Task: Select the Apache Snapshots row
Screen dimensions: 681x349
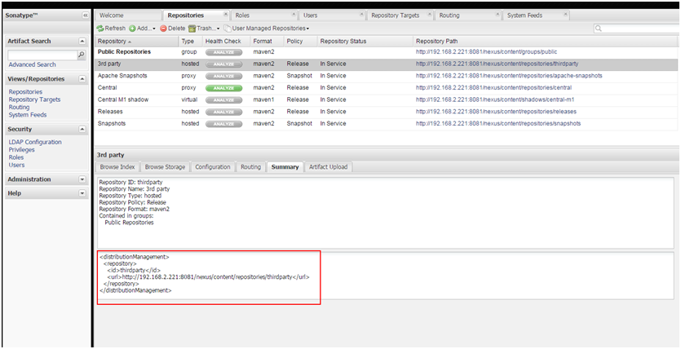Action: coord(387,76)
